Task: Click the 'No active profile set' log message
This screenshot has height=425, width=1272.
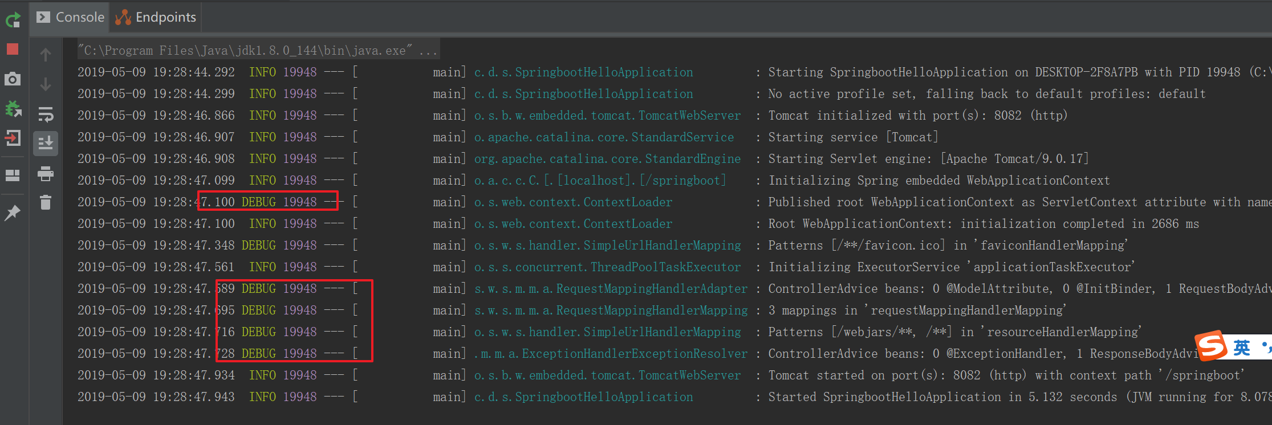Action: click(x=987, y=94)
